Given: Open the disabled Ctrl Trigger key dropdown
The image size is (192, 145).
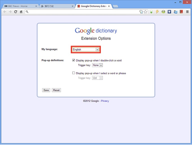Looking at the screenshot, I should coord(97,78).
